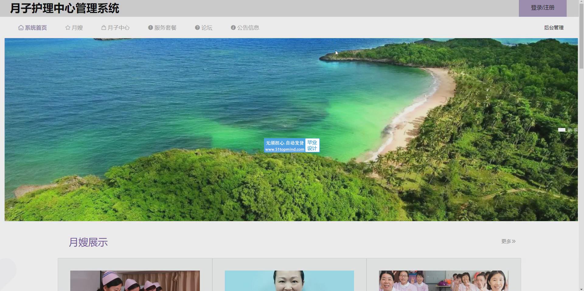Click the question mark icon beside 论坛
Image resolution: width=584 pixels, height=291 pixels.
[x=197, y=28]
